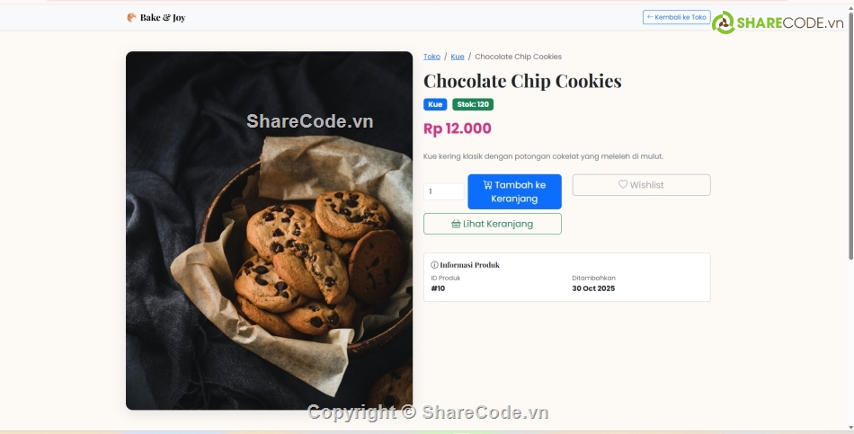Click the Bake & Joy brand name
The width and height of the screenshot is (854, 434).
pos(163,17)
